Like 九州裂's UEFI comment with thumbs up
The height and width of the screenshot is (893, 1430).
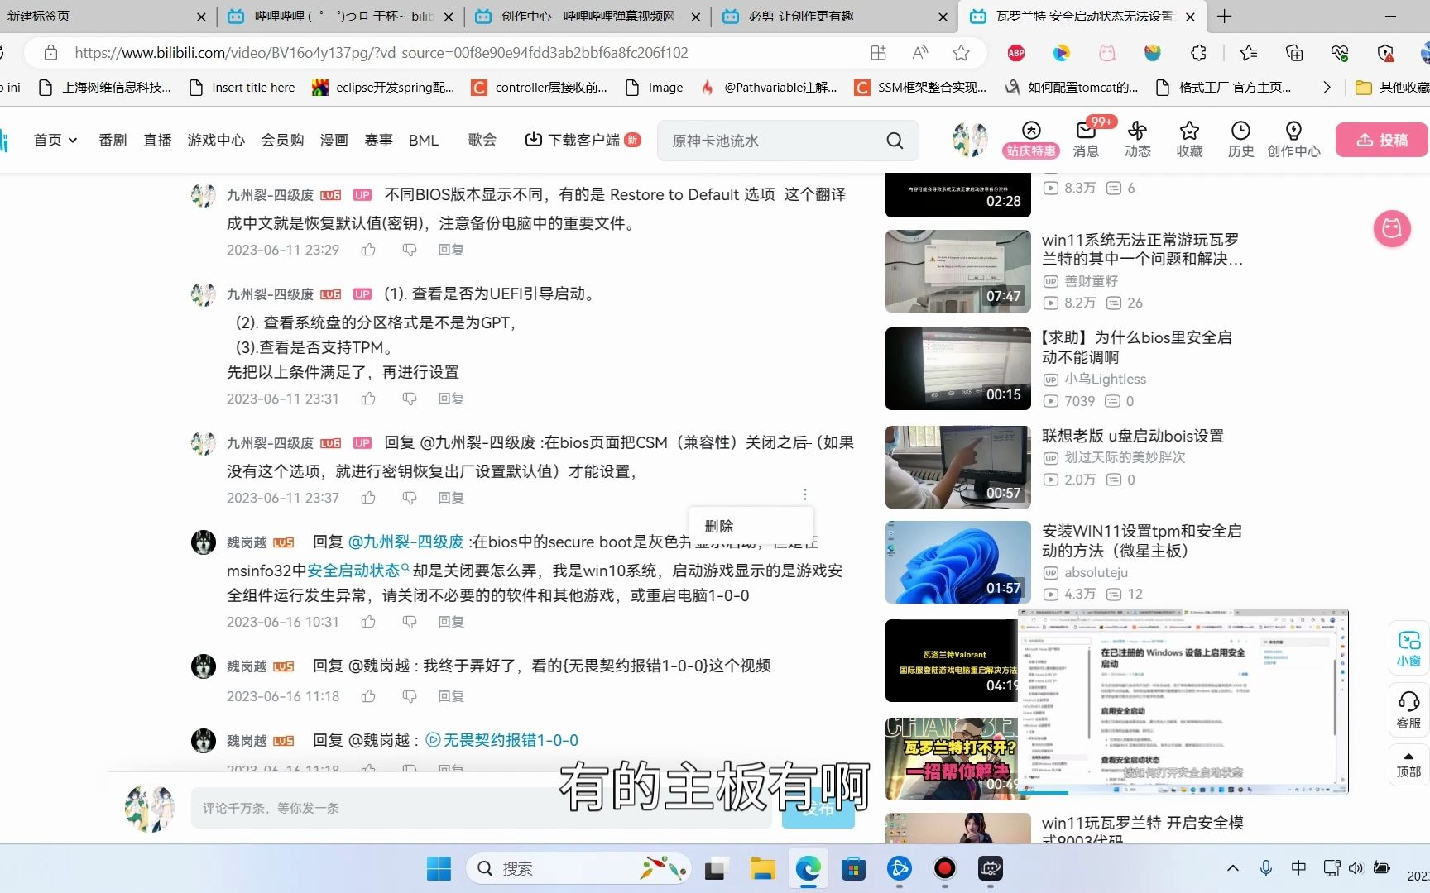tap(367, 398)
